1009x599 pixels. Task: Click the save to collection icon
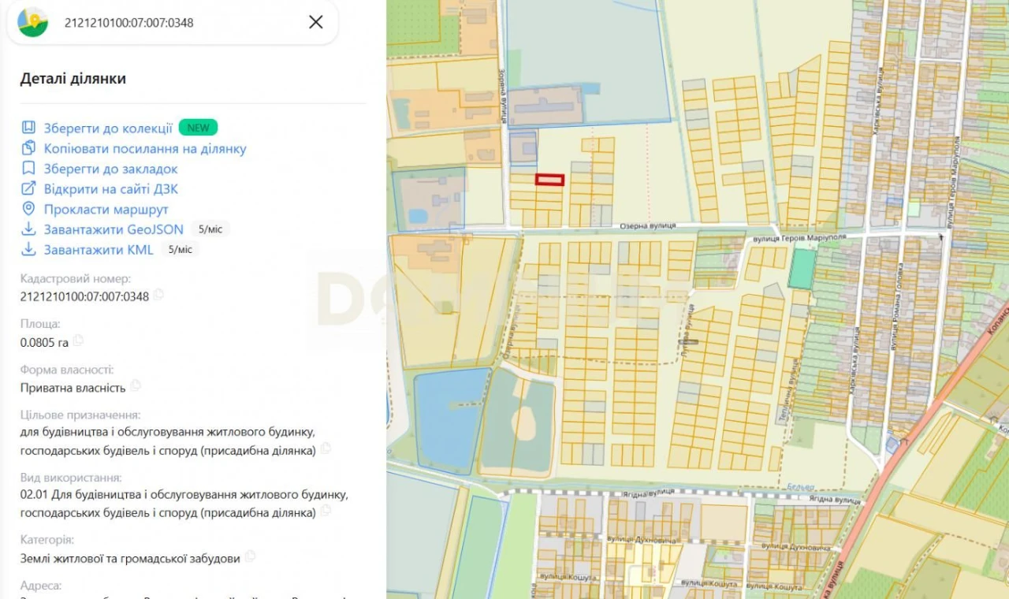point(29,128)
